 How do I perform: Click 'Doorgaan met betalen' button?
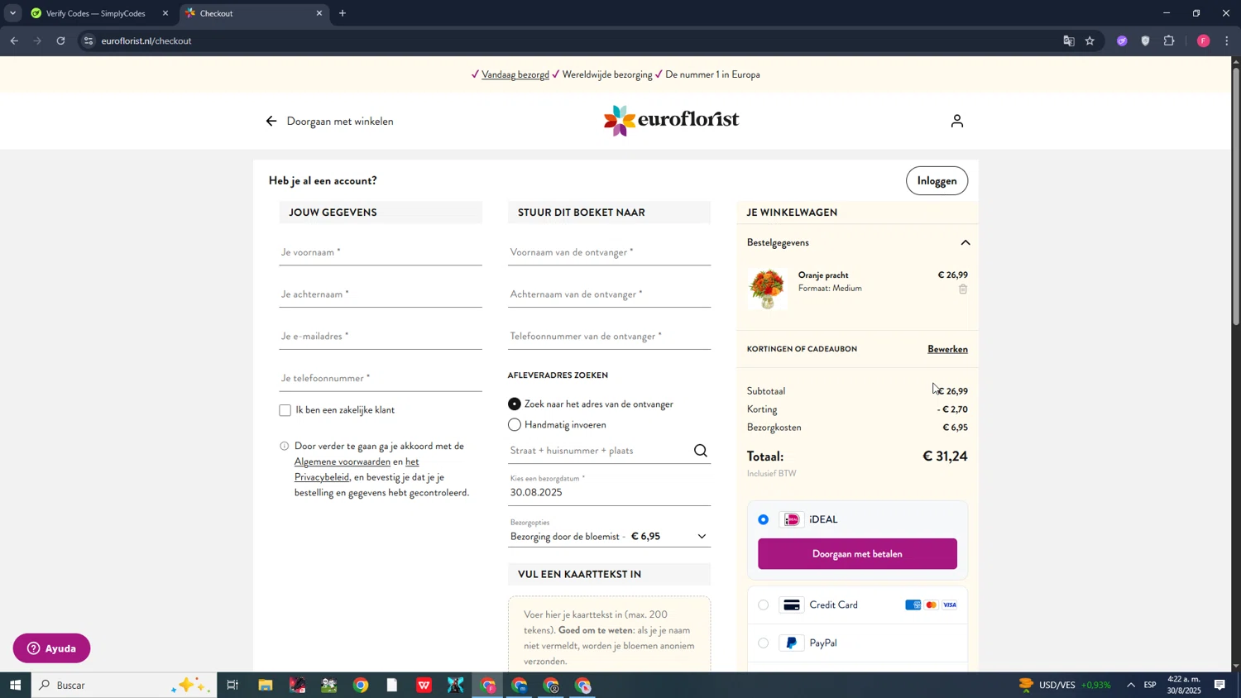click(857, 554)
